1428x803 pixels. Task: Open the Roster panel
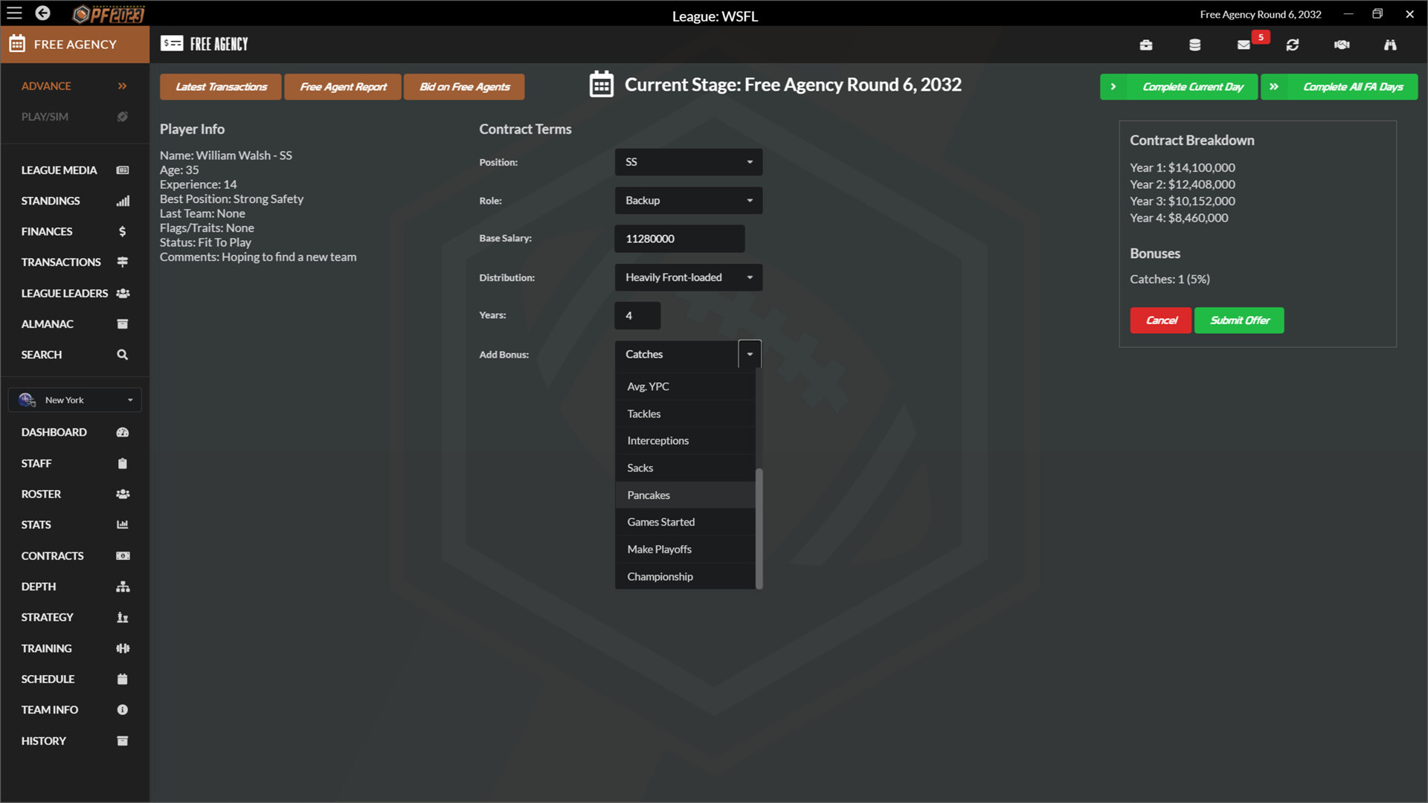tap(74, 494)
